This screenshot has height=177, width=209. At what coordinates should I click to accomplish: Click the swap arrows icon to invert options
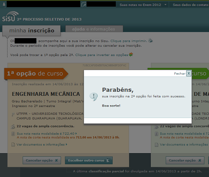pyautogui.click(x=131, y=55)
